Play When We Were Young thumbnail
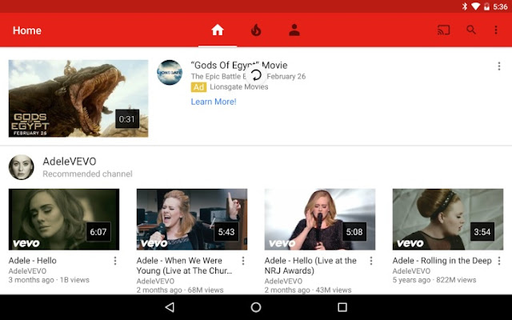The height and width of the screenshot is (320, 512). [192, 219]
